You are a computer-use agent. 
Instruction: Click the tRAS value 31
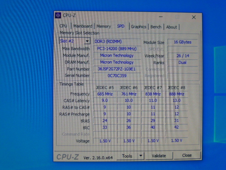pos(177,120)
